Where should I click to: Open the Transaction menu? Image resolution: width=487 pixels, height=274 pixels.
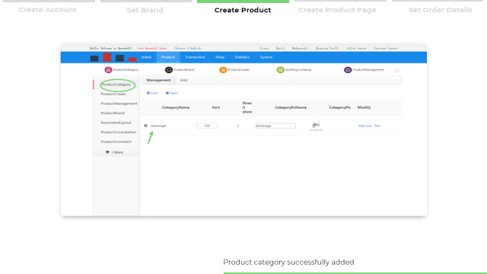(x=195, y=57)
